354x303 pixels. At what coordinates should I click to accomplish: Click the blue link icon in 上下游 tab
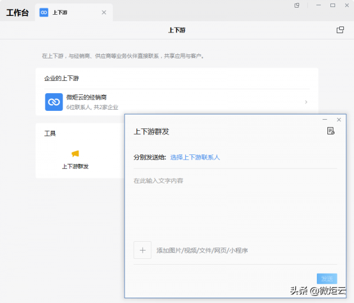[44, 12]
